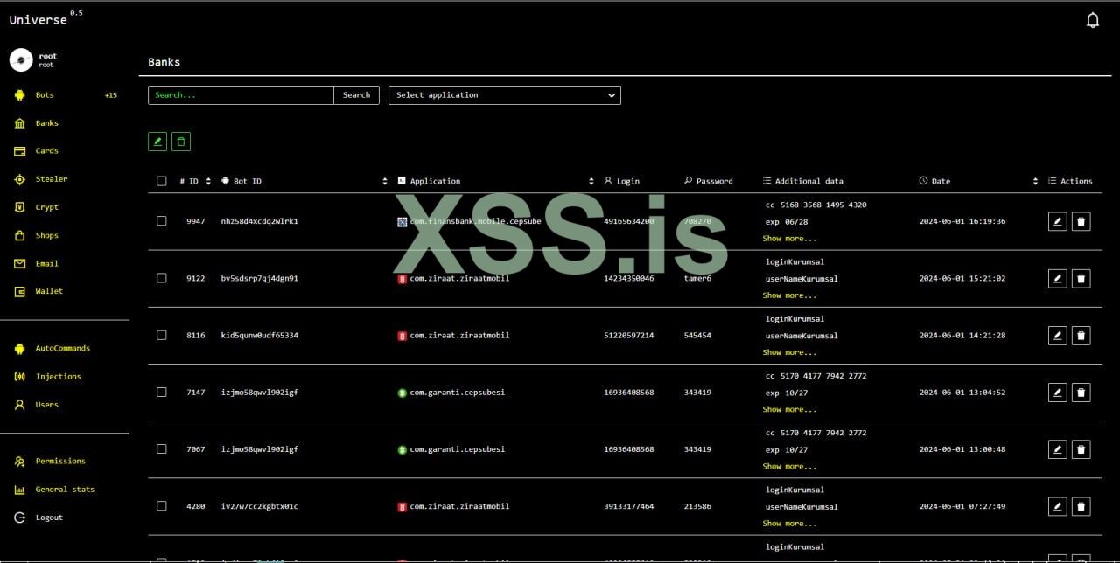Open the Wallet sidebar icon

pyautogui.click(x=19, y=291)
